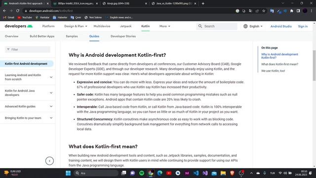This screenshot has height=178, width=316.
Task: Bookmark this page with the star icon
Action: coord(264,11)
